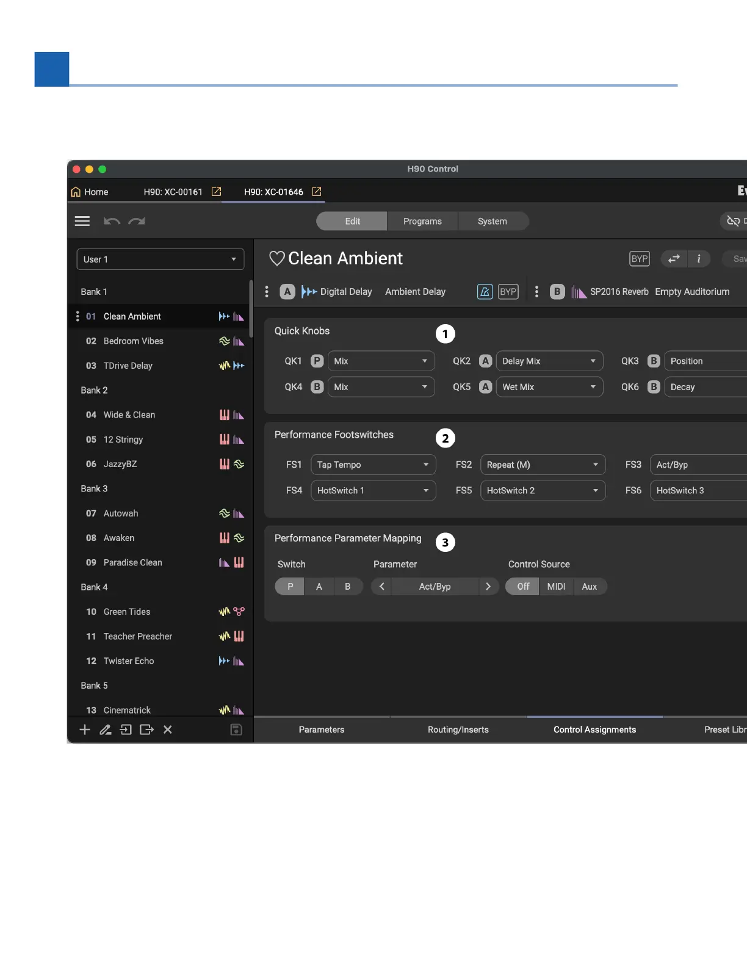
Task: Expand the FS1 Tap Tempo dropdown
Action: 373,465
